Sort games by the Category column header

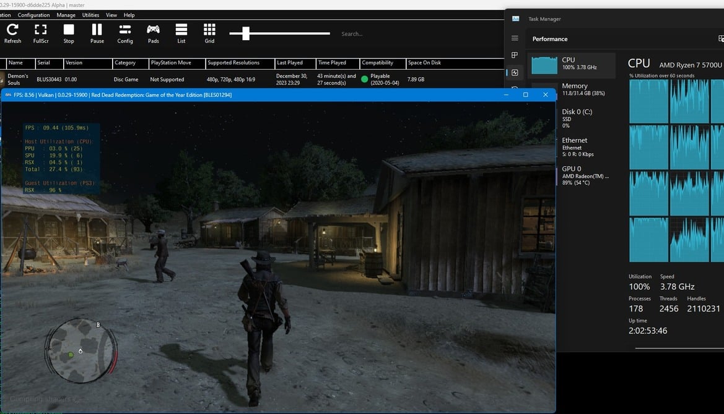point(131,63)
